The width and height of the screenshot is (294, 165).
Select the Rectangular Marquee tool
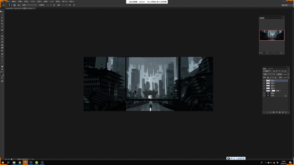click(x=2, y=14)
